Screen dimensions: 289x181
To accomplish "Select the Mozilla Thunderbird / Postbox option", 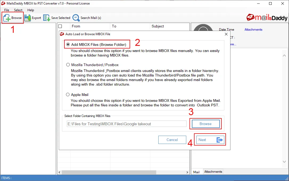I will pyautogui.click(x=68, y=65).
